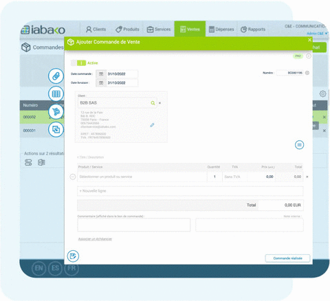
Task: Open calendar for Date commande
Action: click(x=101, y=74)
